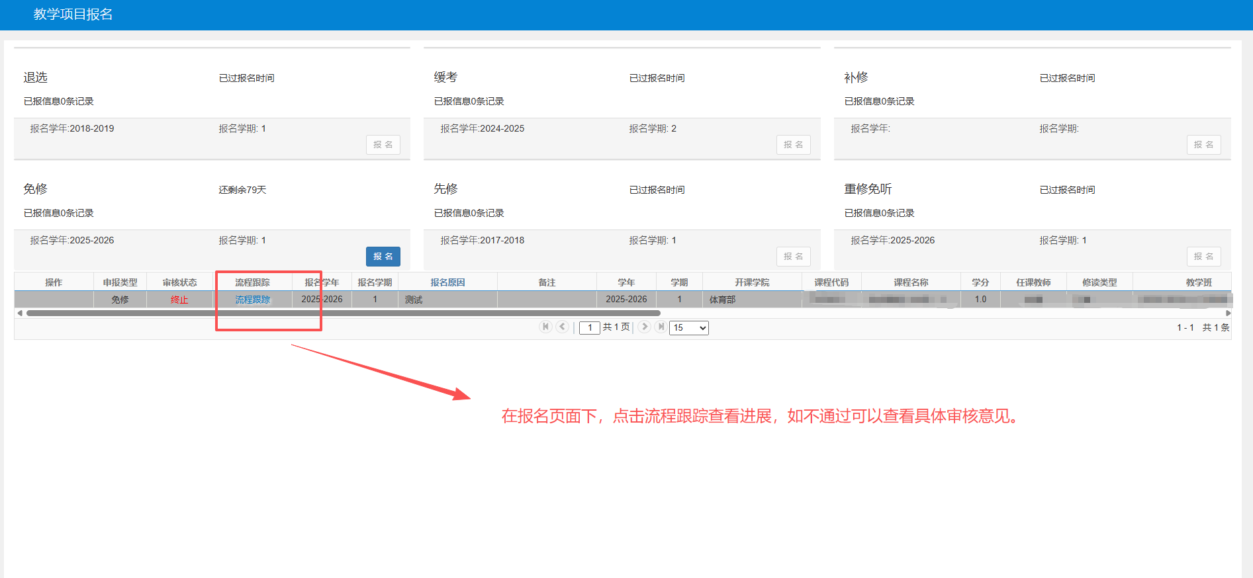The image size is (1253, 578).
Task: Click the 申报类型 column header
Action: click(120, 282)
